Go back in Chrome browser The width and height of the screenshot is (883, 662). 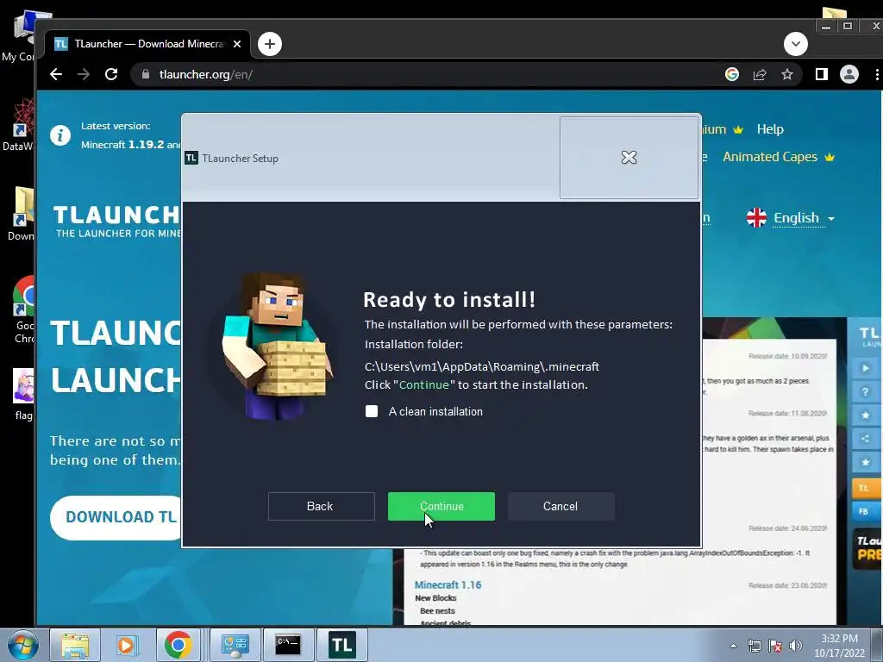point(56,74)
